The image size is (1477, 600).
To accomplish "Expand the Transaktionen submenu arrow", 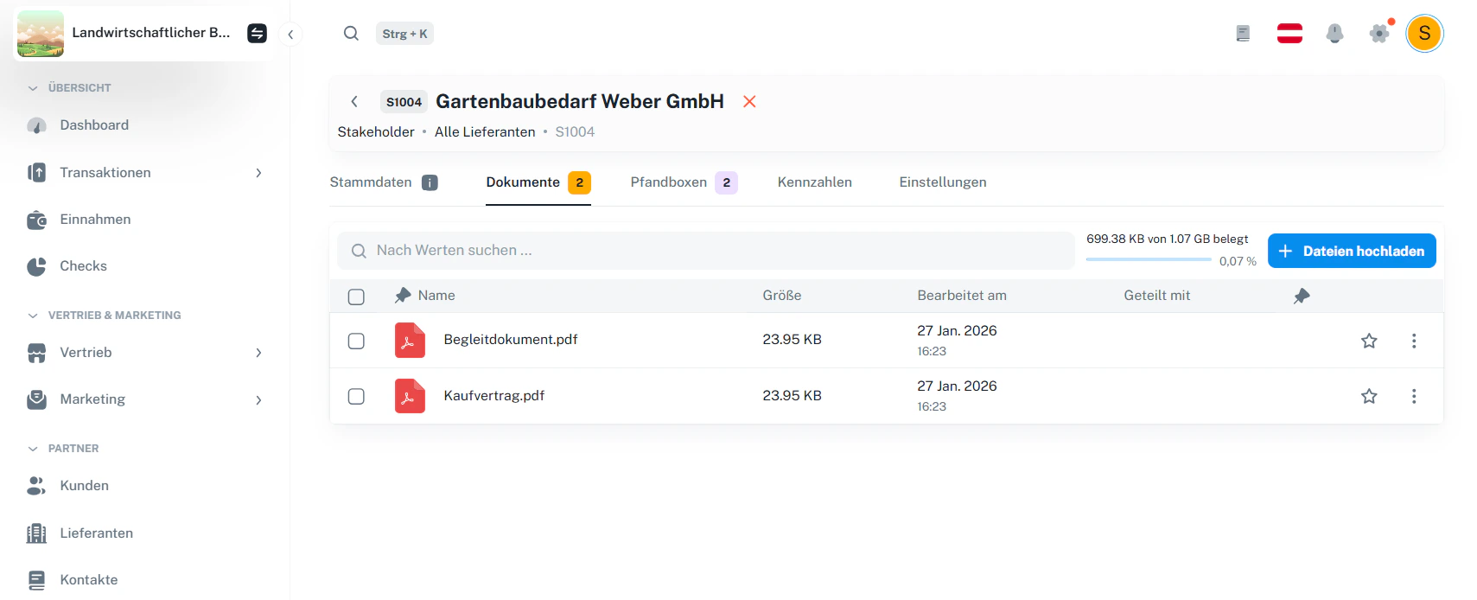I will 258,173.
